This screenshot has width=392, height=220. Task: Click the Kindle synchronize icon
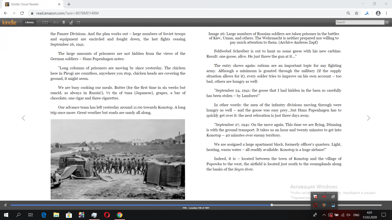coord(78,22)
